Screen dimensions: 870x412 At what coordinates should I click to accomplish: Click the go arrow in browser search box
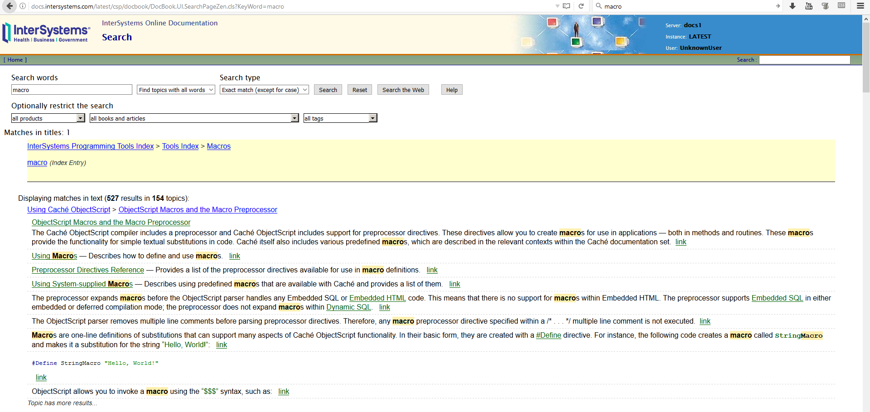click(x=778, y=6)
